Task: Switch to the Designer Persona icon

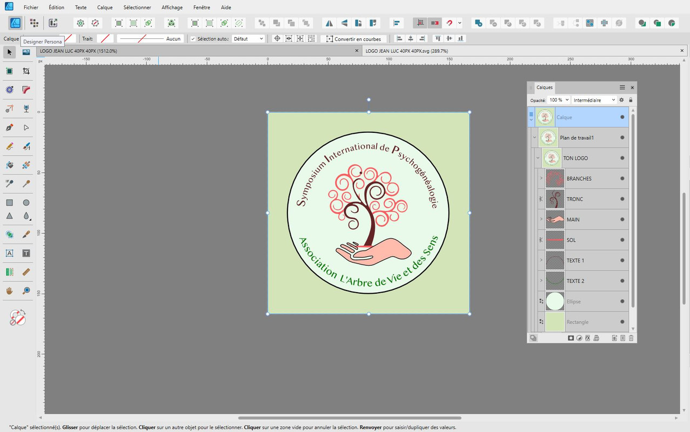Action: (x=15, y=23)
